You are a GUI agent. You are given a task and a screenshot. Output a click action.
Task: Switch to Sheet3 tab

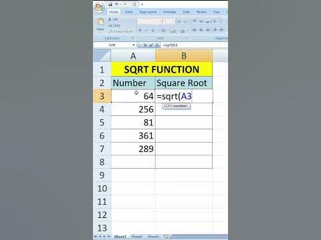[153, 237]
